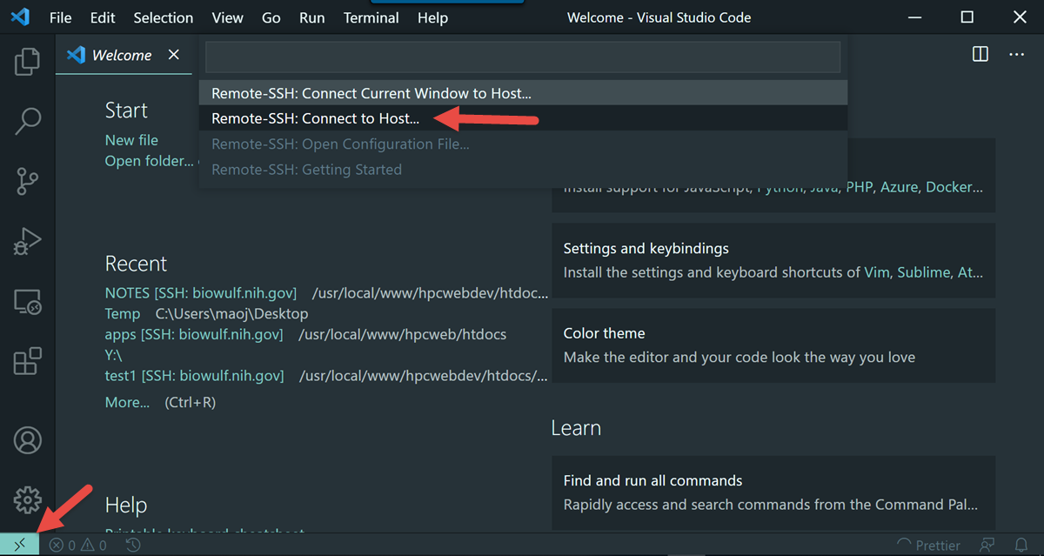Screen dimensions: 1044x556
Task: Open the Run and Debug view
Action: pos(27,241)
